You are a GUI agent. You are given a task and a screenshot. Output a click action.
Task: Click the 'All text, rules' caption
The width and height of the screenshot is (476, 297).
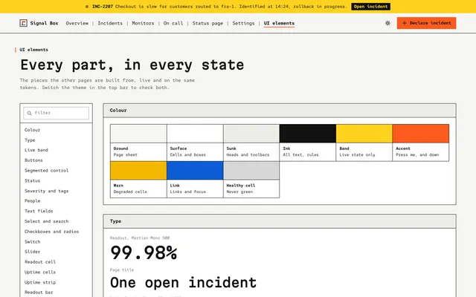pyautogui.click(x=300, y=155)
